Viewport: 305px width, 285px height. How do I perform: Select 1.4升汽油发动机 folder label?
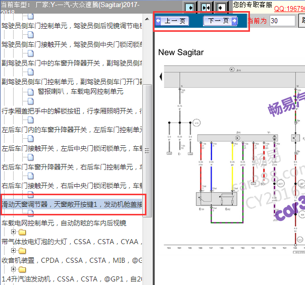72,279
